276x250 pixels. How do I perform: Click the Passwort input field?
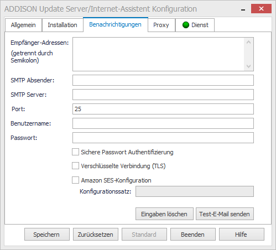tap(163, 138)
